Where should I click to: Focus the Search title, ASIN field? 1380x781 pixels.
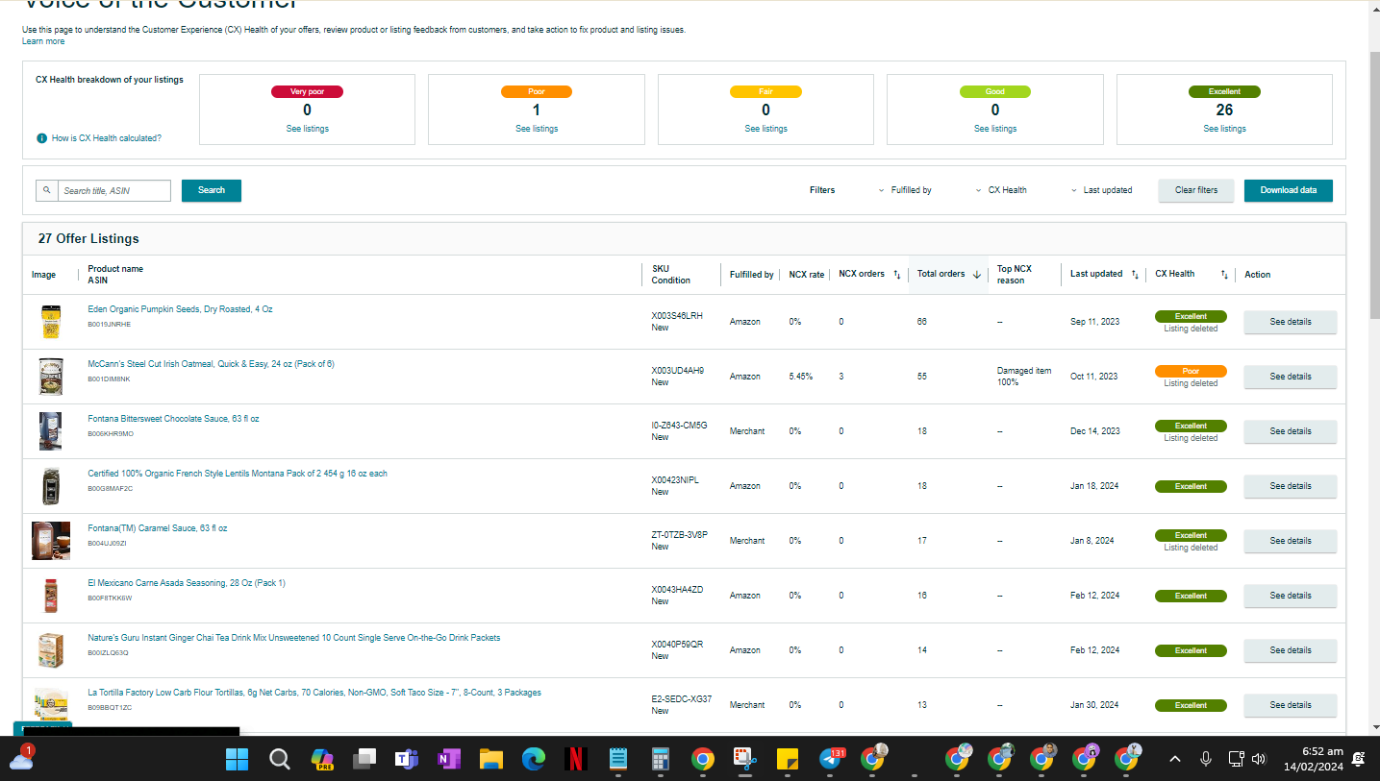114,190
